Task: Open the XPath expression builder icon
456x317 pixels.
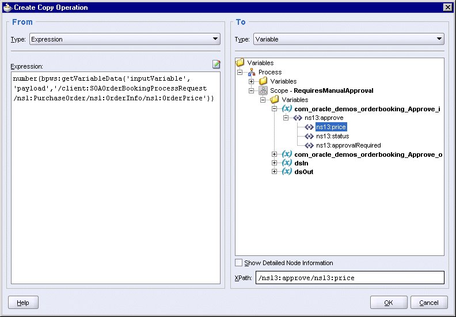Action: click(x=216, y=64)
